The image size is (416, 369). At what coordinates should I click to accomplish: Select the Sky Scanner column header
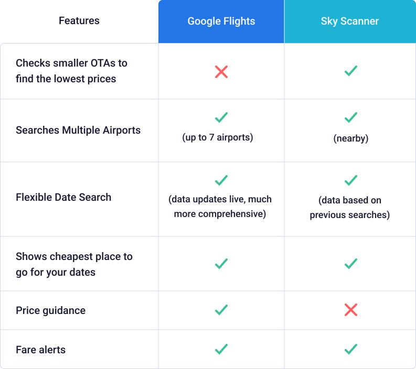coord(350,21)
